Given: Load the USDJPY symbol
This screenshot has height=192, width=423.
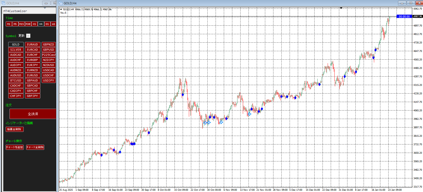Looking at the screenshot, I should point(49,80).
